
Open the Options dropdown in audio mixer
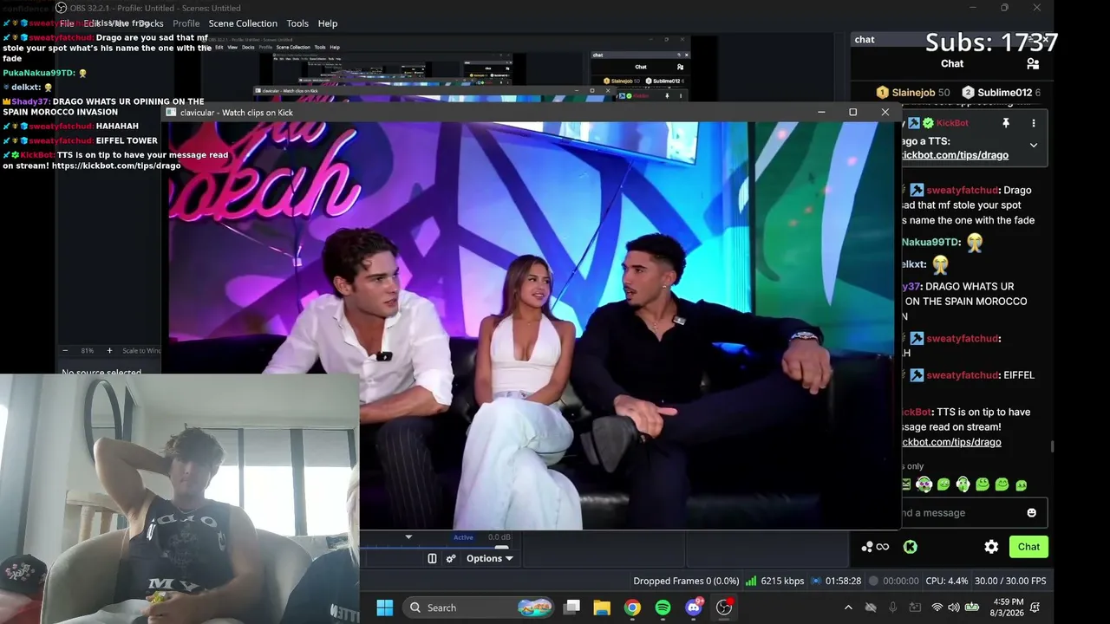tap(490, 558)
